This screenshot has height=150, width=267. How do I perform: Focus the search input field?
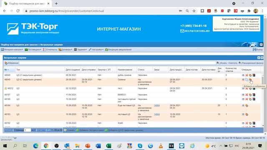pos(118,63)
